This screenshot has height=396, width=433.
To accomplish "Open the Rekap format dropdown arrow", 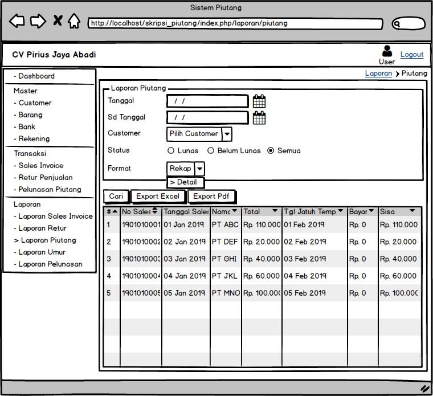I will [x=199, y=169].
